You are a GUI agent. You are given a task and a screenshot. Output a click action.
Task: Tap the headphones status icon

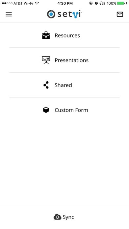click(102, 3)
